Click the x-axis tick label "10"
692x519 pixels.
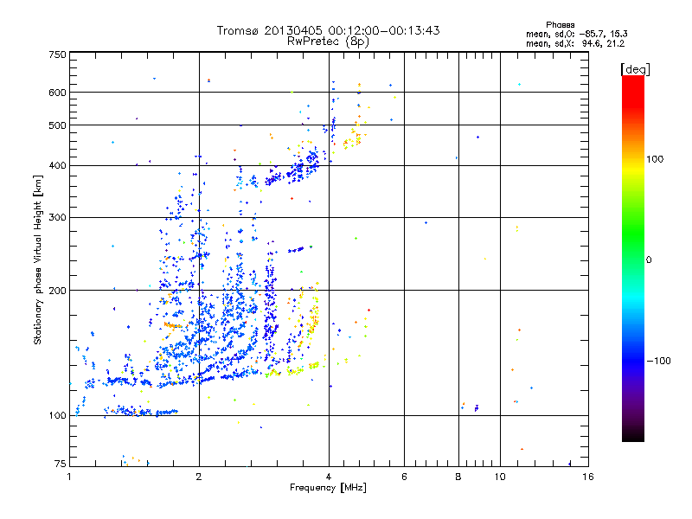(500, 477)
